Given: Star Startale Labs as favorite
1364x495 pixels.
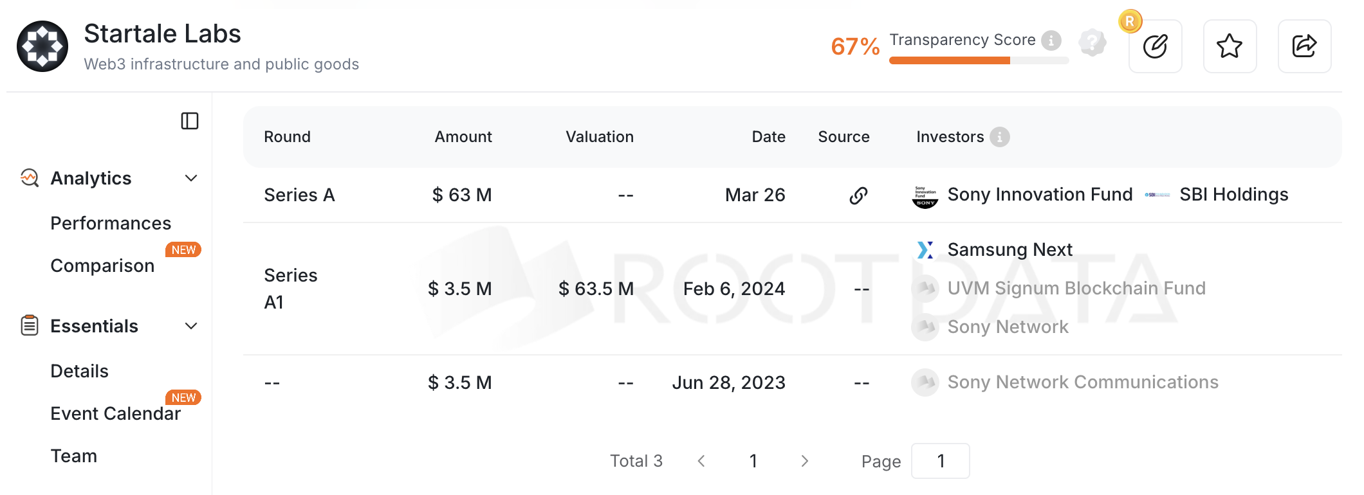Looking at the screenshot, I should pyautogui.click(x=1230, y=46).
